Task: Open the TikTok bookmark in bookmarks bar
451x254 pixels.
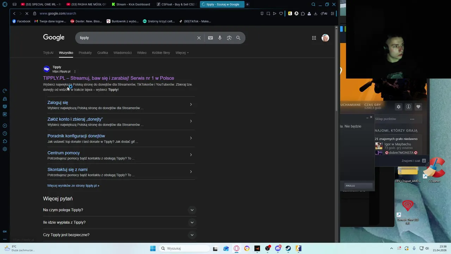Action: (195, 21)
